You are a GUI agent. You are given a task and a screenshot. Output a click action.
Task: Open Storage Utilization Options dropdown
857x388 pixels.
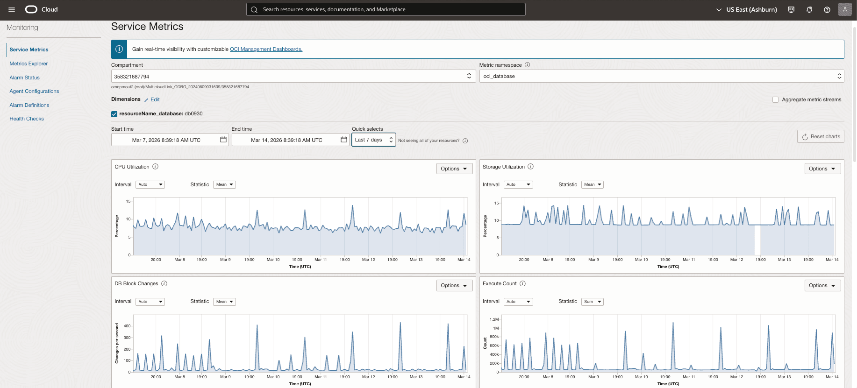click(x=822, y=169)
